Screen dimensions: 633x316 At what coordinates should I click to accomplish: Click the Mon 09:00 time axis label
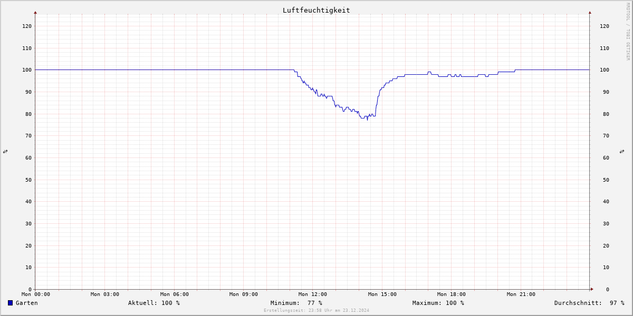pos(244,294)
